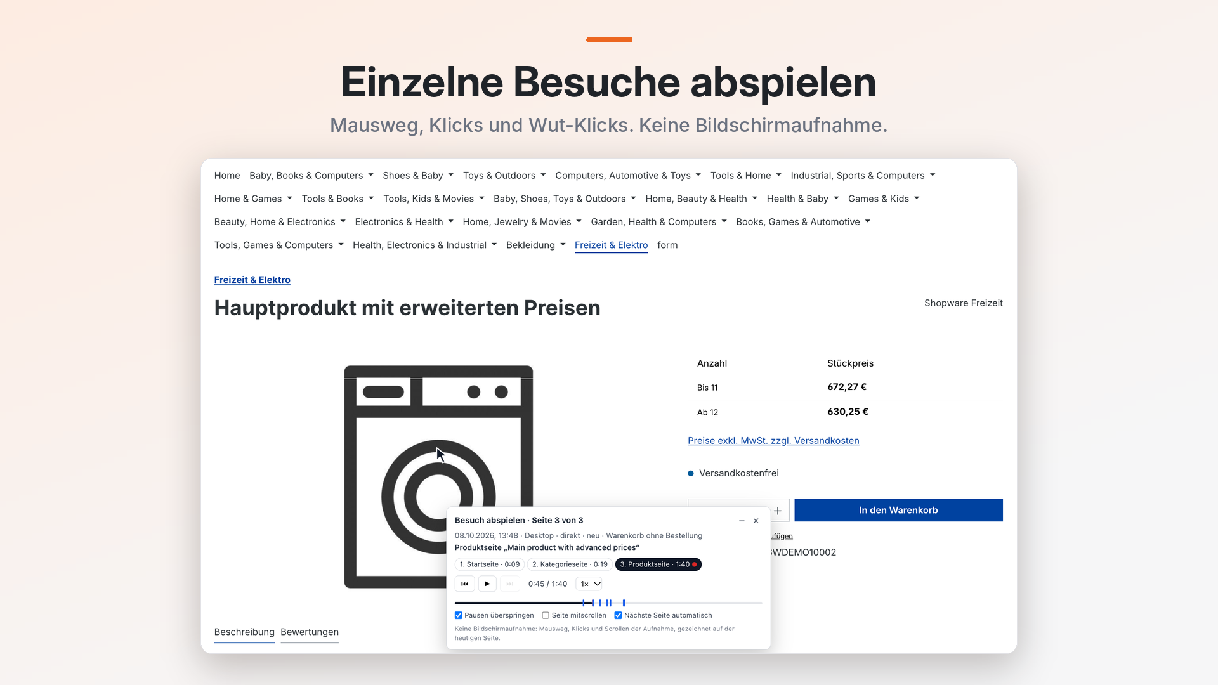Minimize the Besuch abspielen panel
The width and height of the screenshot is (1218, 685).
(x=742, y=521)
